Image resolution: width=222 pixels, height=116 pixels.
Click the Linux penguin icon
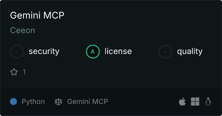[208, 101]
